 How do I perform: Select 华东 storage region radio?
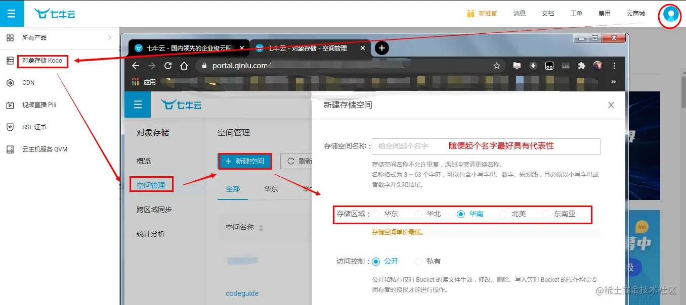pos(376,214)
